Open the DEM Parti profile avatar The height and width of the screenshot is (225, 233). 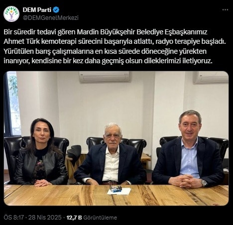[11, 14]
